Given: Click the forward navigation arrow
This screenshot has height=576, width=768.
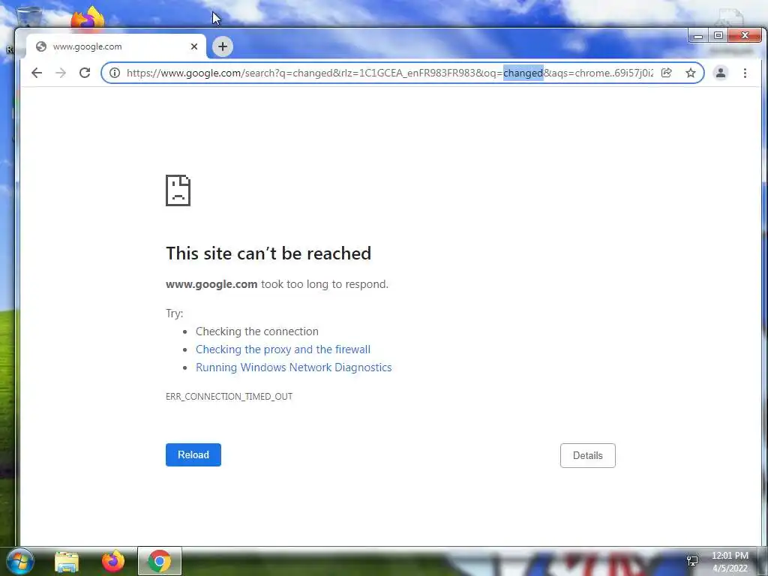Looking at the screenshot, I should coord(61,73).
